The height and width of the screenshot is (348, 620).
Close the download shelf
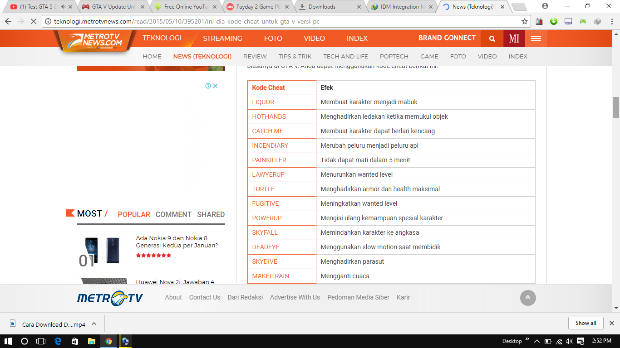click(x=611, y=323)
